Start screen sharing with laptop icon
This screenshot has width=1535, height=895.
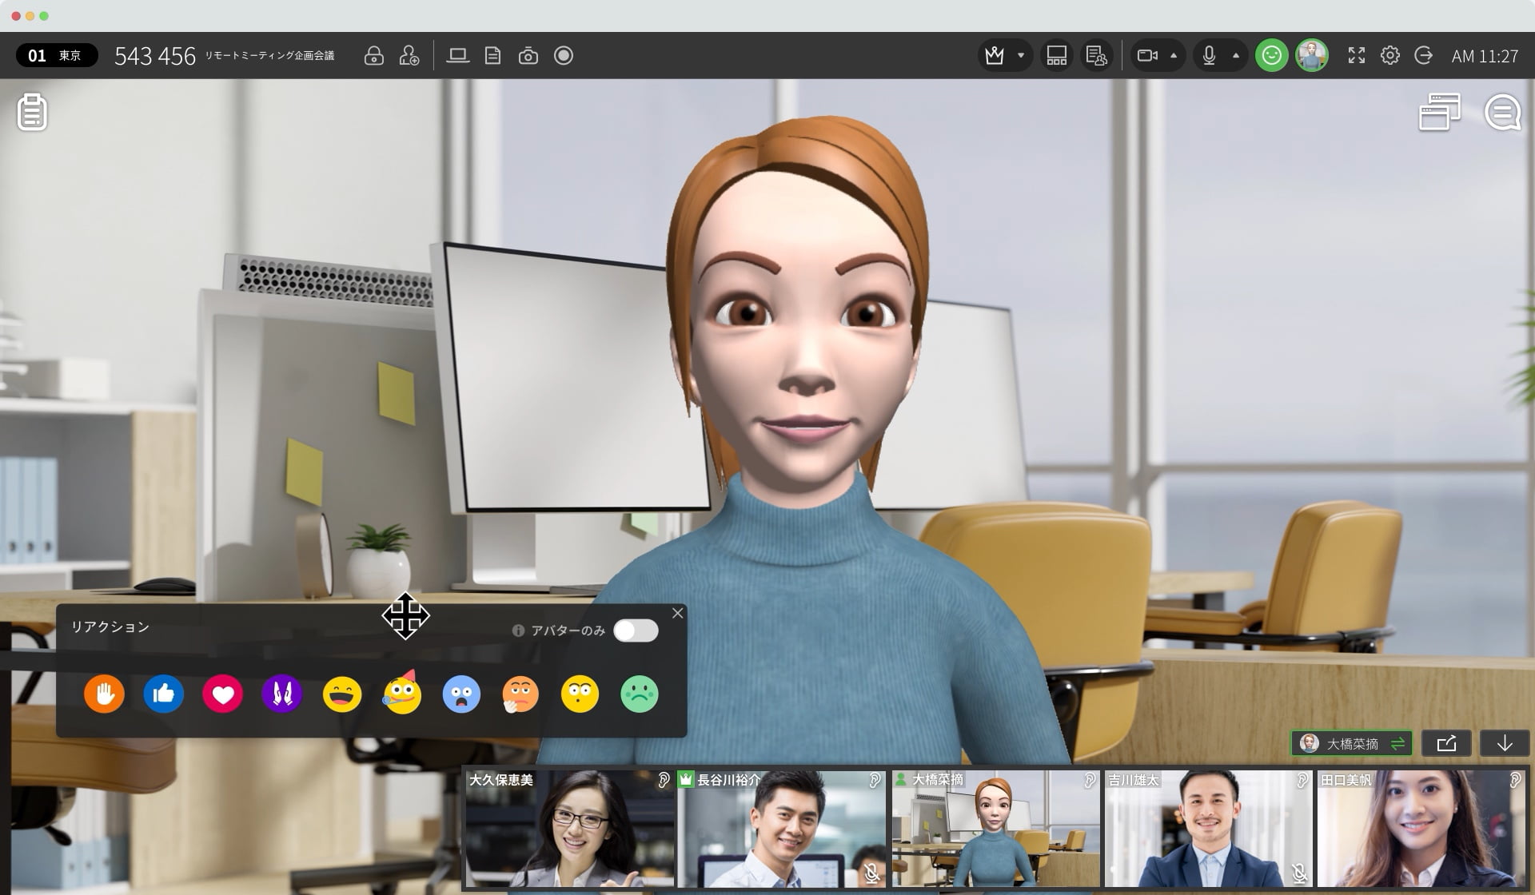click(457, 56)
